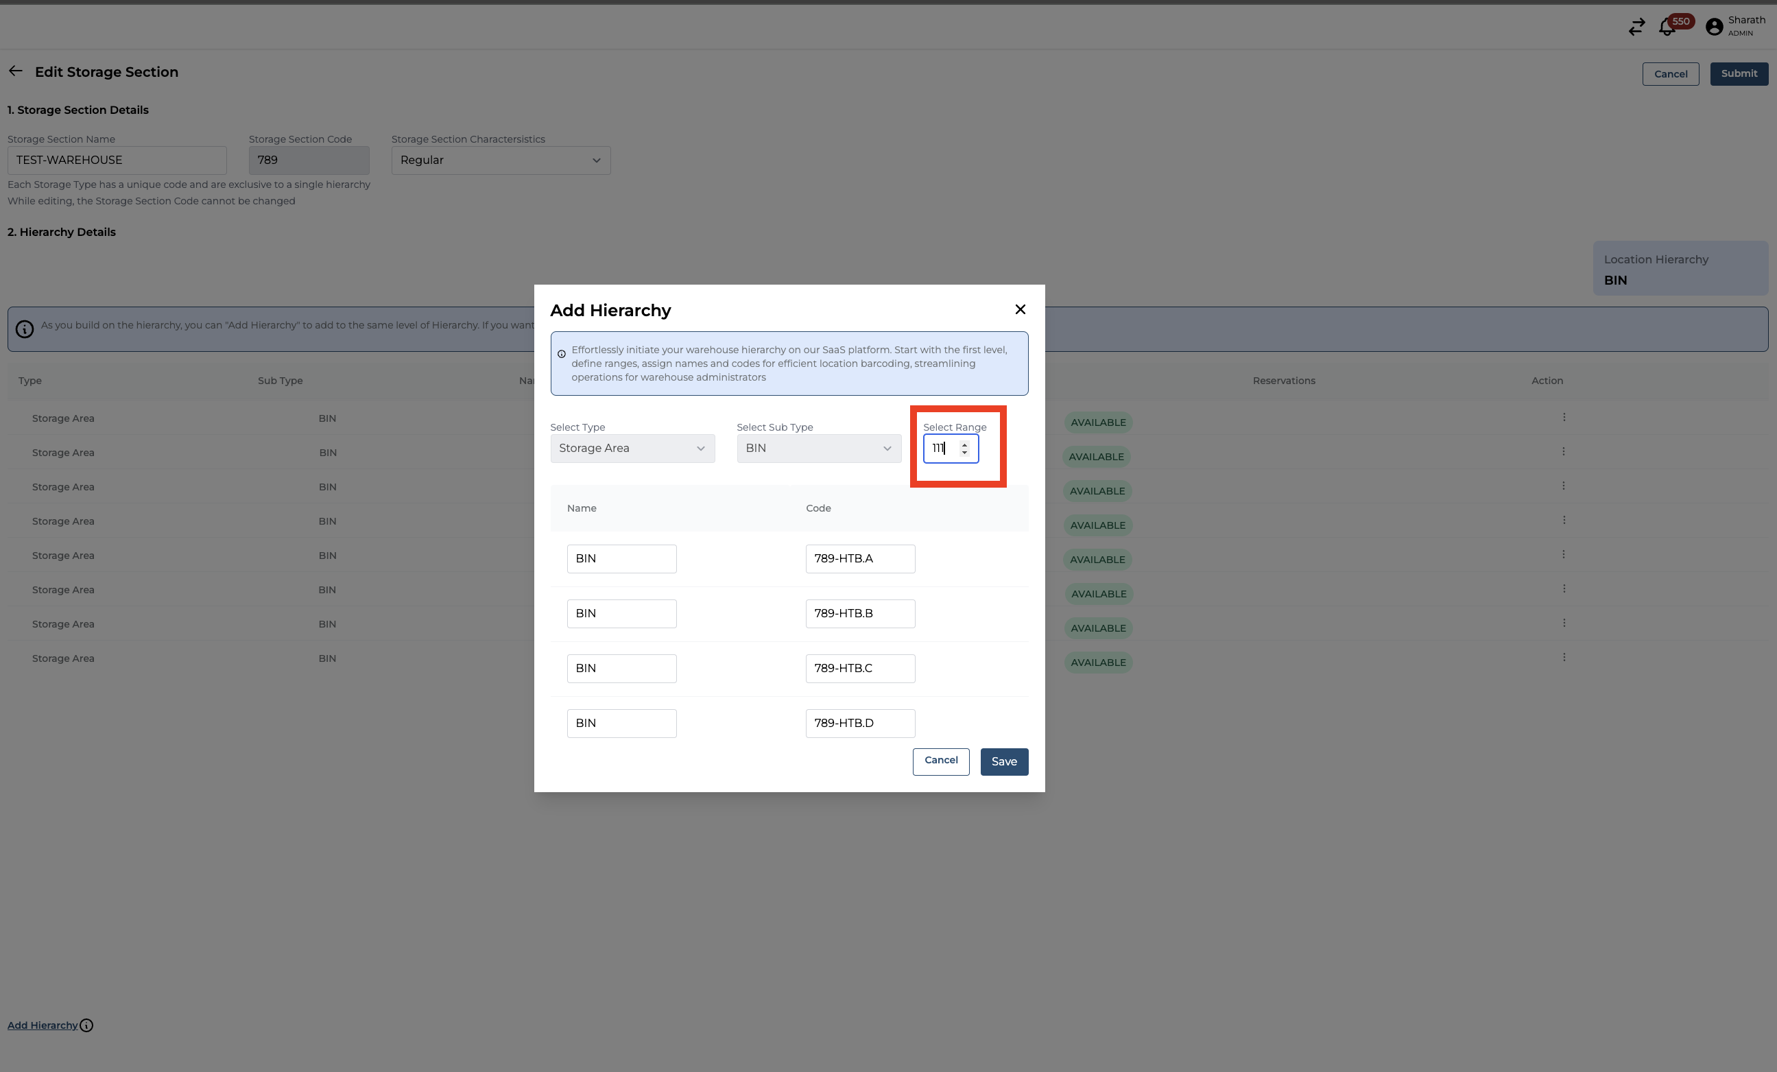
Task: Click the Submit button at top right
Action: [x=1738, y=73]
